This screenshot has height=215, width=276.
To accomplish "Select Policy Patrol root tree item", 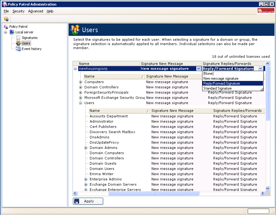I will click(18, 27).
